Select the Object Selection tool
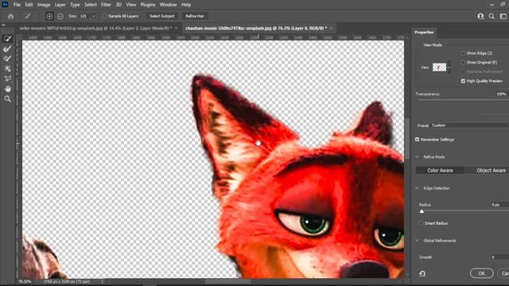This screenshot has width=509, height=286. pyautogui.click(x=7, y=69)
